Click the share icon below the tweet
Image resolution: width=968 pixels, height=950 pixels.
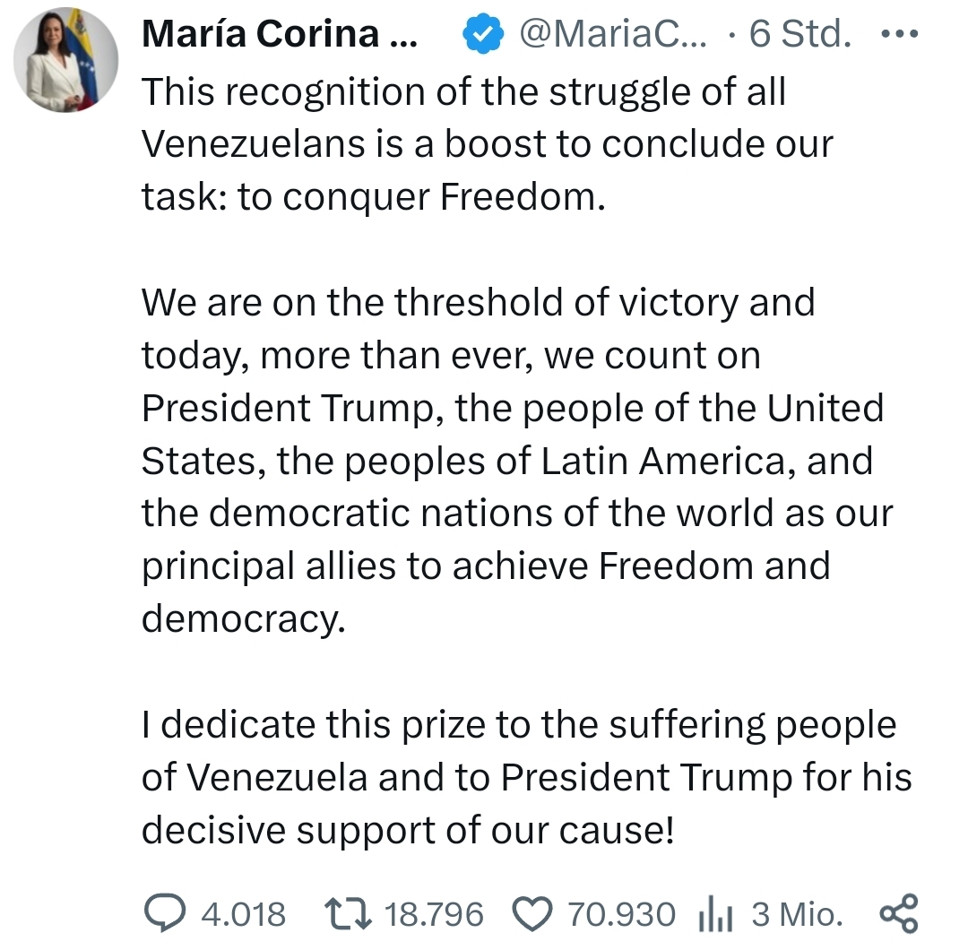coord(899,913)
